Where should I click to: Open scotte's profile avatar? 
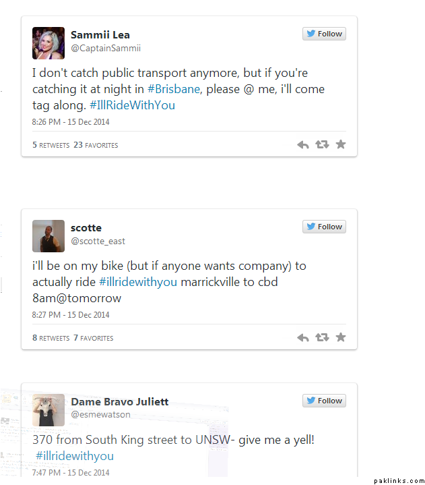point(48,236)
